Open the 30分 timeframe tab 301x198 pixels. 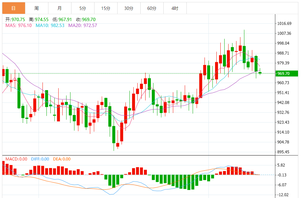pos(129,8)
